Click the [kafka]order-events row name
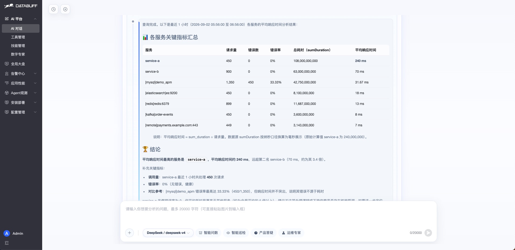Screen dimensions: 515x250 coord(159,115)
